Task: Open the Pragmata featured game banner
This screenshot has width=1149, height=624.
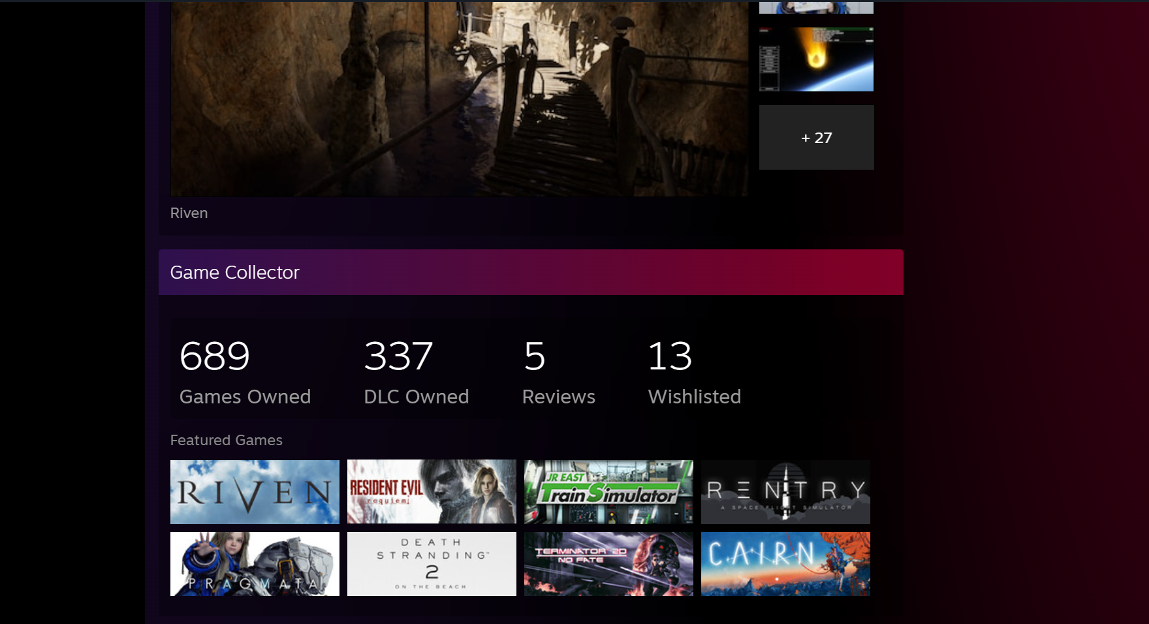Action: pos(255,563)
